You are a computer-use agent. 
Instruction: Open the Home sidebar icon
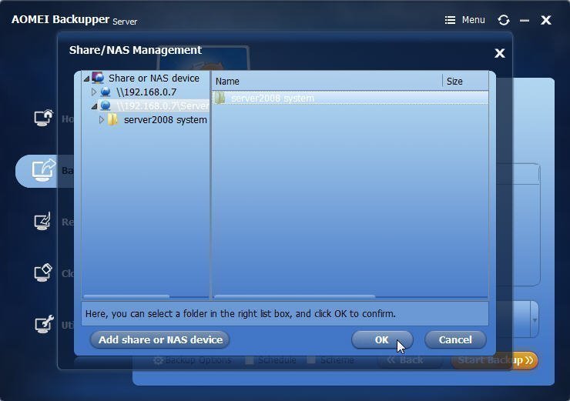click(x=43, y=118)
